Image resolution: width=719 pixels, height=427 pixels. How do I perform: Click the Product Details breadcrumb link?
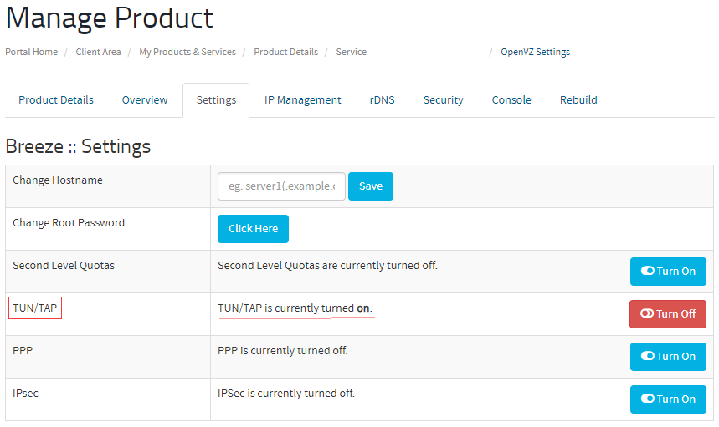pos(285,52)
